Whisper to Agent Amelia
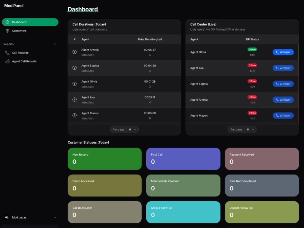The height and width of the screenshot is (228, 304). (283, 100)
